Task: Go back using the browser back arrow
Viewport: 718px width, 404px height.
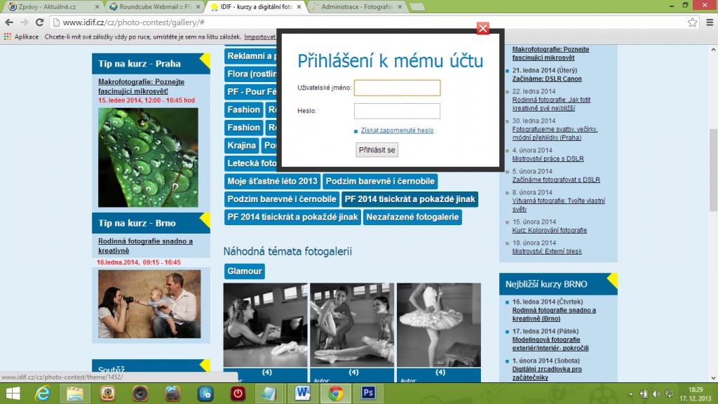Action: point(9,22)
